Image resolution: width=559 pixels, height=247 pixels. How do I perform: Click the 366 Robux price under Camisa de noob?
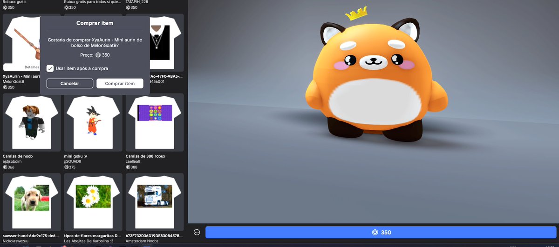[9, 167]
